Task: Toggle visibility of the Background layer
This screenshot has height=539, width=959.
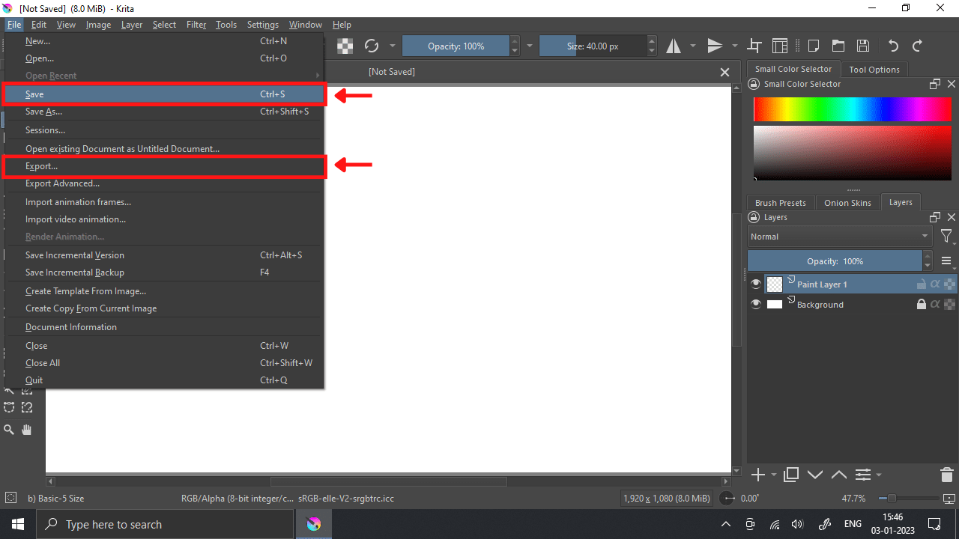Action: coord(756,305)
